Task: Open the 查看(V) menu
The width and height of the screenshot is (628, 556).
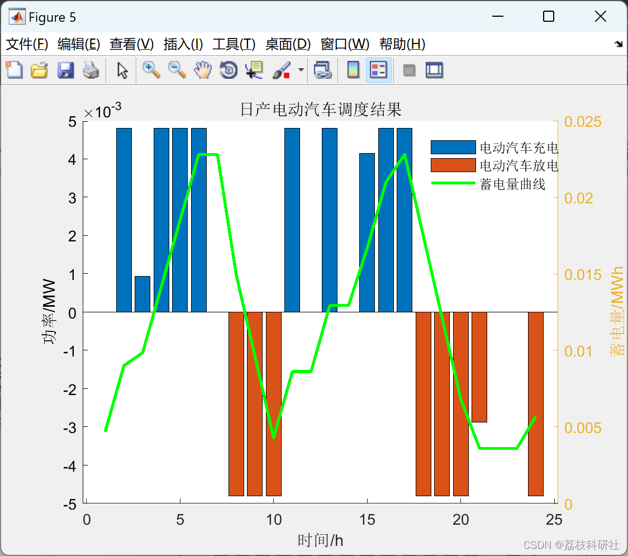Action: (131, 44)
